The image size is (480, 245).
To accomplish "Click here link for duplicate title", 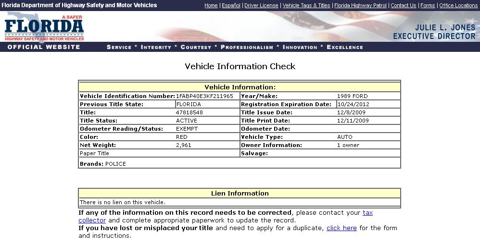I will pyautogui.click(x=341, y=228).
